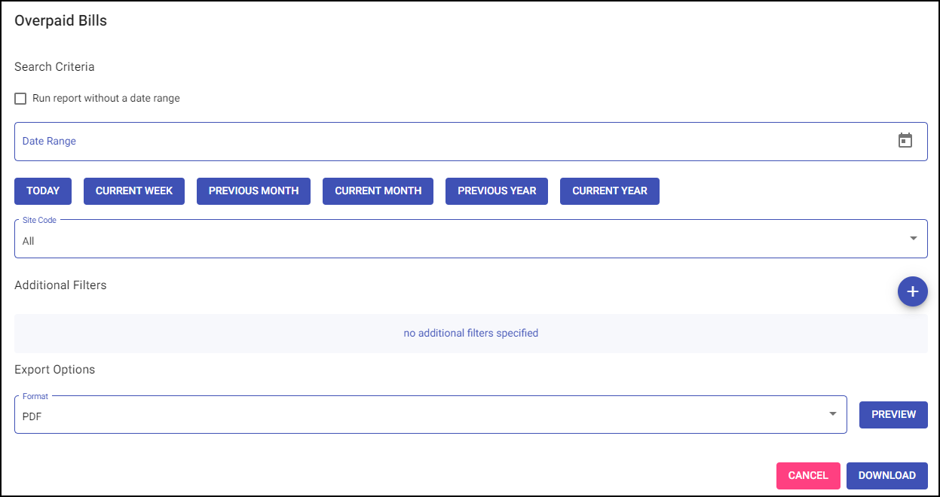Click the 'no additional filters specified' panel
This screenshot has width=940, height=497.
coord(470,334)
